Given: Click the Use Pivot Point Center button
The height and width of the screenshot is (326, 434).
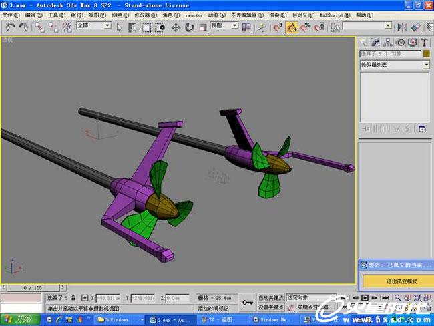Looking at the screenshot, I should tap(246, 27).
